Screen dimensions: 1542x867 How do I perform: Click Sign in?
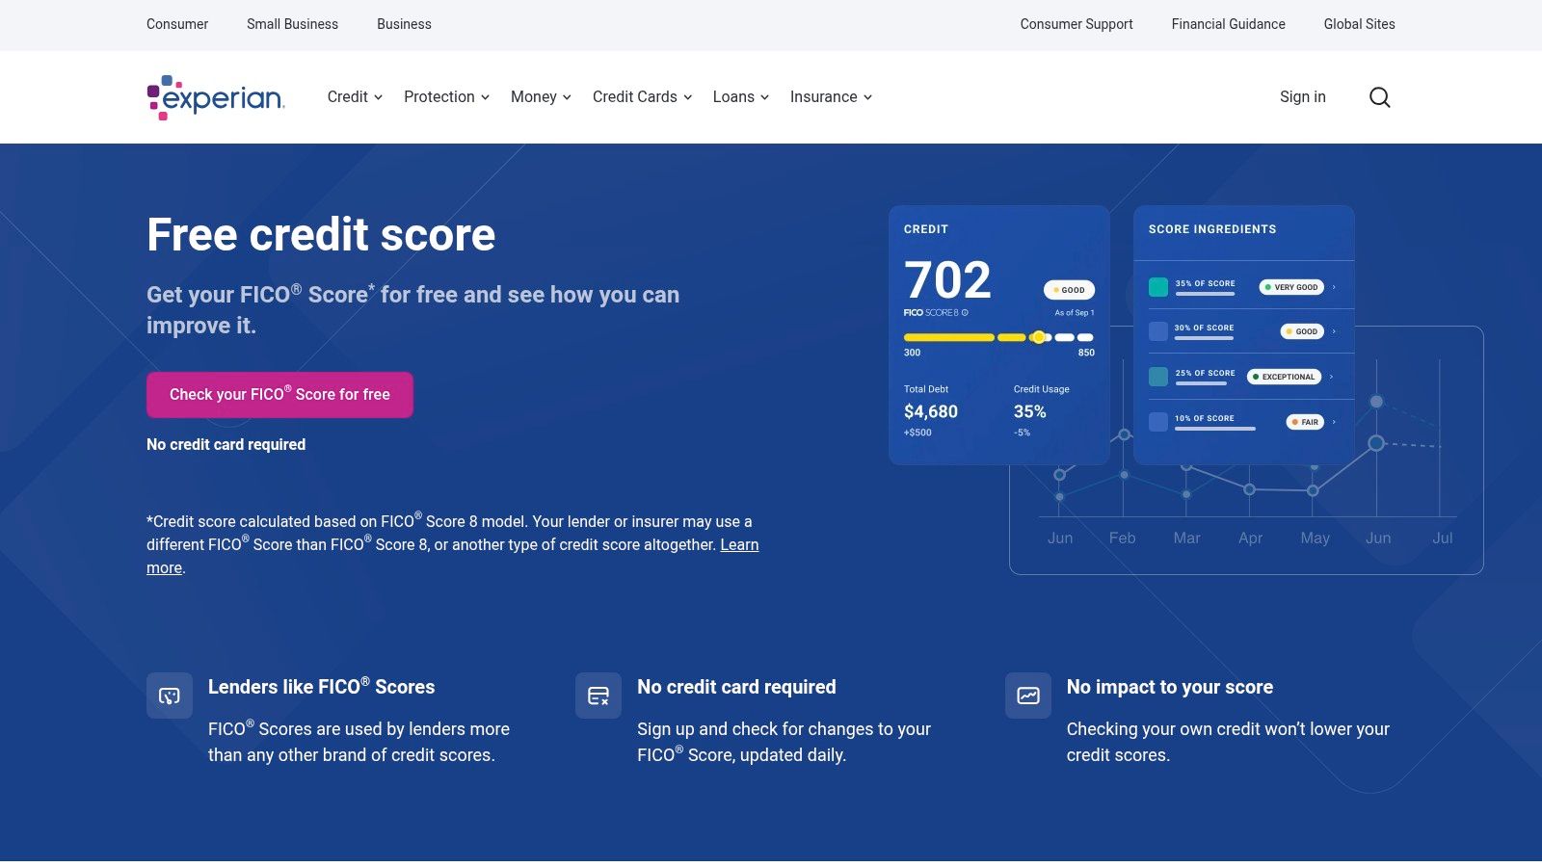pos(1303,97)
